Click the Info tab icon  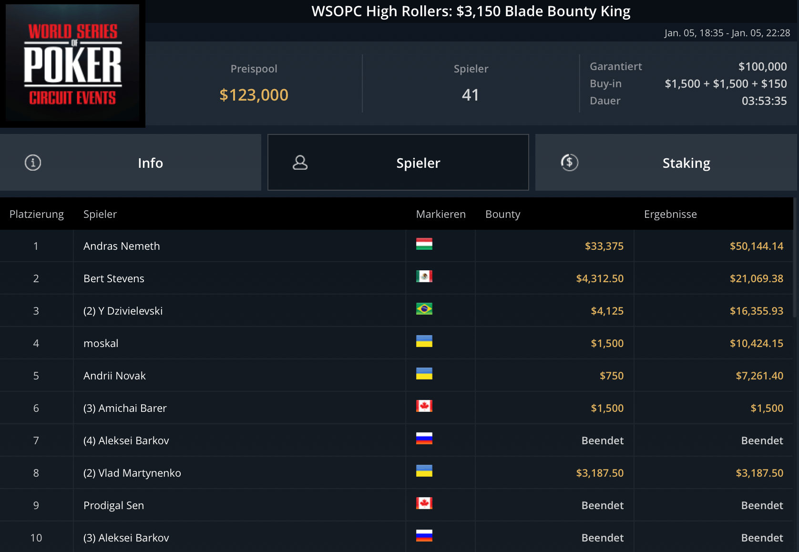33,163
